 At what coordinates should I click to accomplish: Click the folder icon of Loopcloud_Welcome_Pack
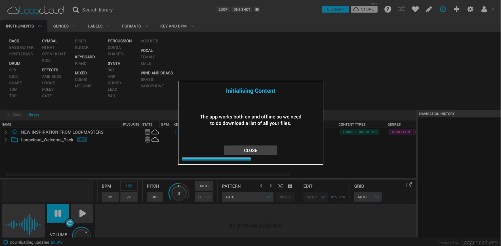pyautogui.click(x=14, y=140)
